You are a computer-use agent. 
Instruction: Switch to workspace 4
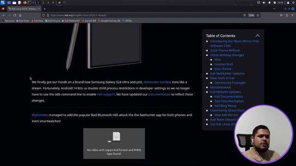(x=53, y=3)
